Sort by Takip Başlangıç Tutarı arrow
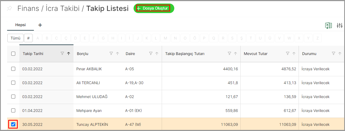345x131 pixels. pos(235,54)
